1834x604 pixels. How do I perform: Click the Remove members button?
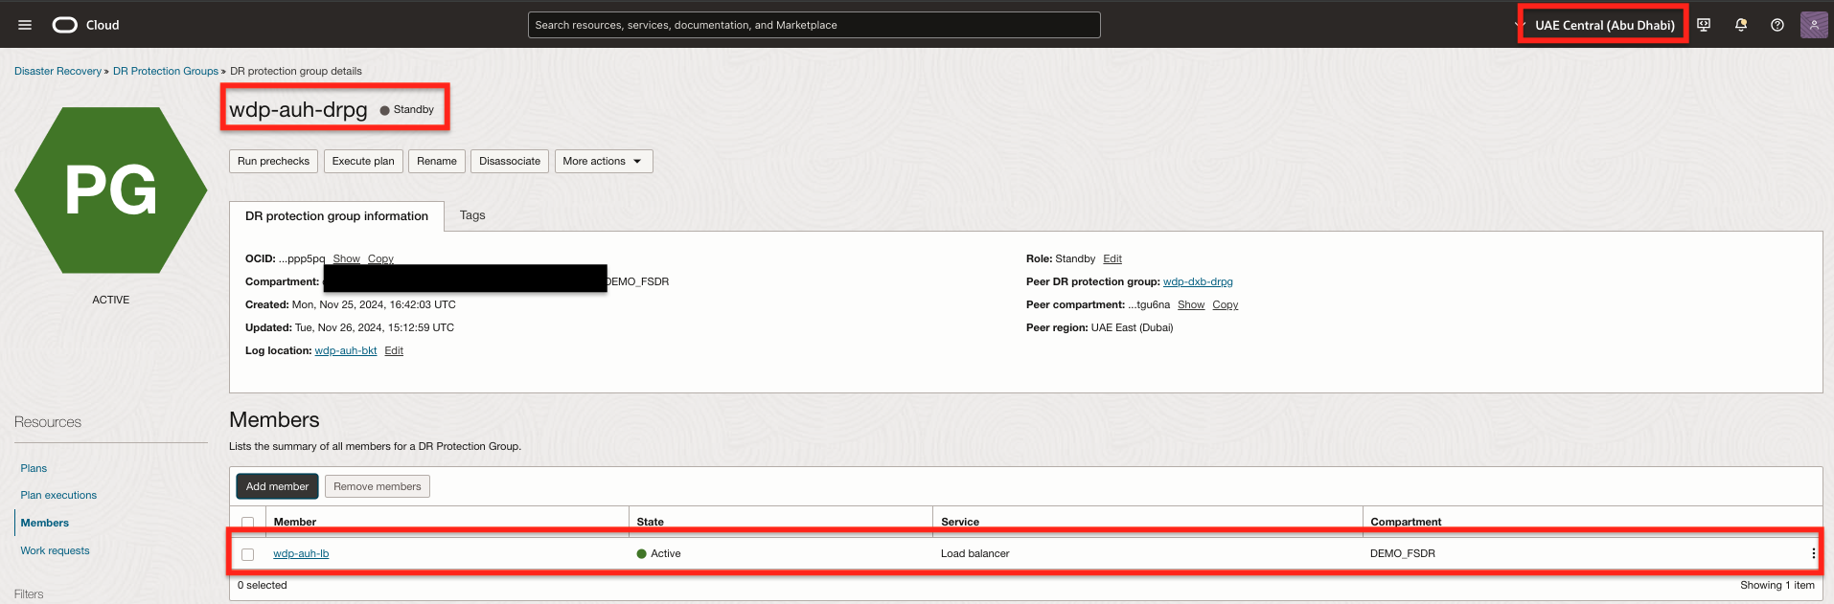(x=378, y=486)
